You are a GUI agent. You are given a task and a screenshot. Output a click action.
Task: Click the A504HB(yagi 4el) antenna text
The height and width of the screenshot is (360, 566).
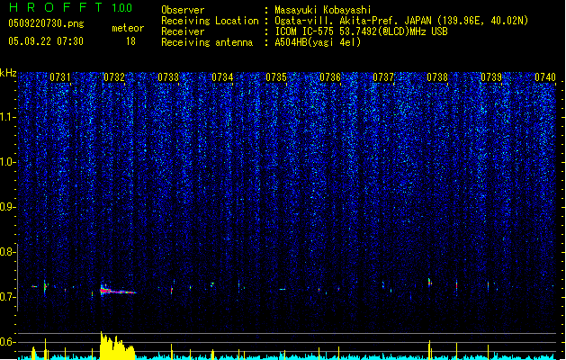(x=318, y=42)
